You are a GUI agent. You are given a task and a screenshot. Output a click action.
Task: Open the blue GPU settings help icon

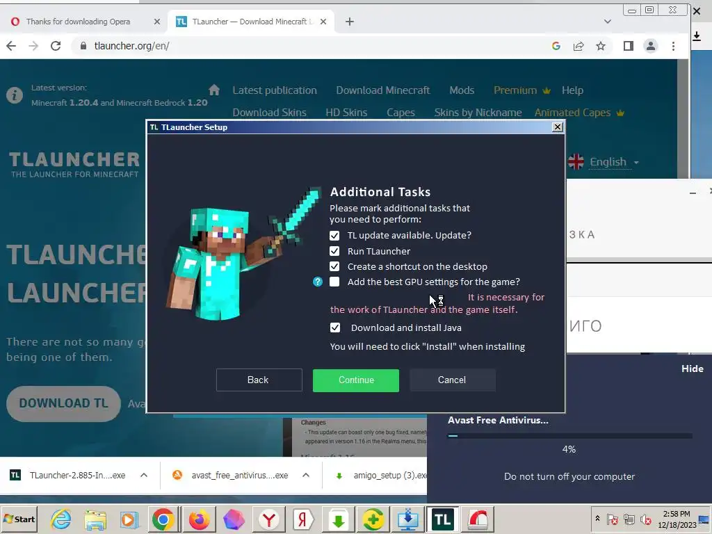[318, 282]
